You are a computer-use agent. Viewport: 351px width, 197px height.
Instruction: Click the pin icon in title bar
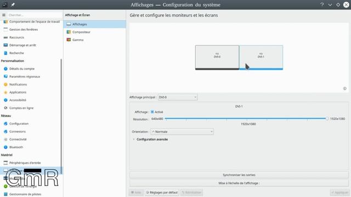13,5
